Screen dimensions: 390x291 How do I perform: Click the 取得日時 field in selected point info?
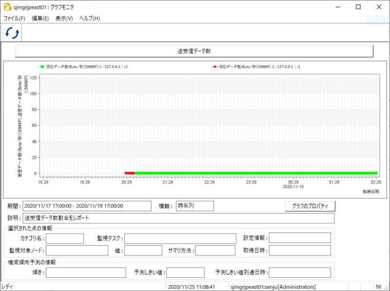pyautogui.click(x=300, y=251)
